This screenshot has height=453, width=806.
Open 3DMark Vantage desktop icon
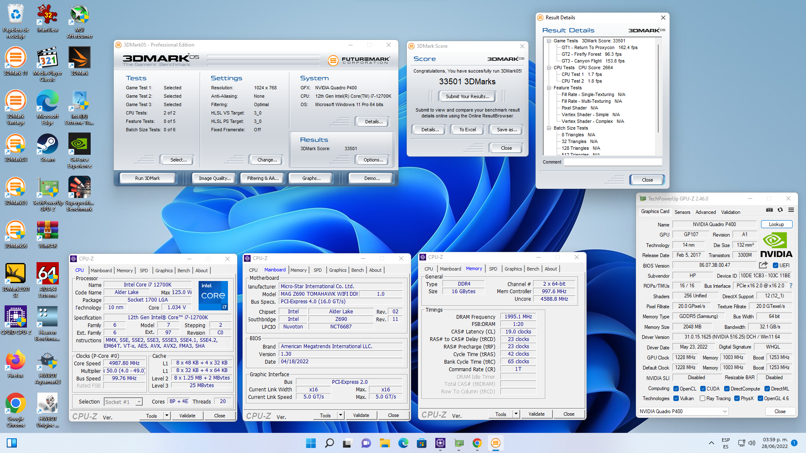16,107
